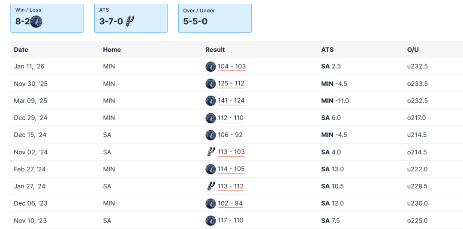Image resolution: width=463 pixels, height=229 pixels.
Task: View the 112 - 110 game result
Action: point(231,118)
